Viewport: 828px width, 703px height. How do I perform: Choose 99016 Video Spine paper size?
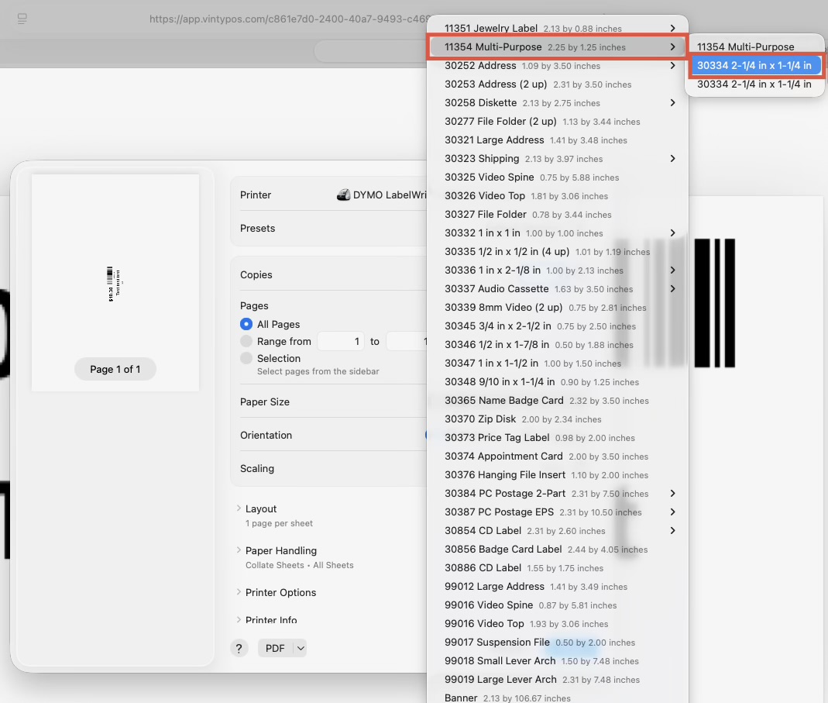(x=557, y=605)
